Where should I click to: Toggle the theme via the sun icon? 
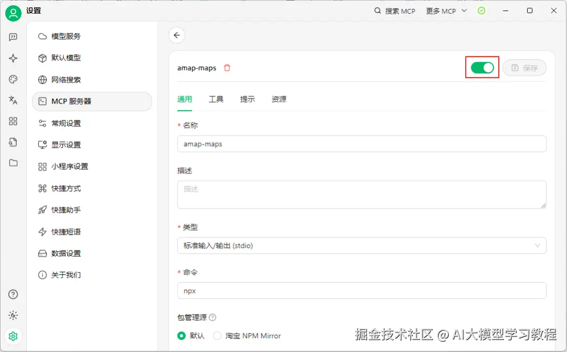tap(13, 315)
